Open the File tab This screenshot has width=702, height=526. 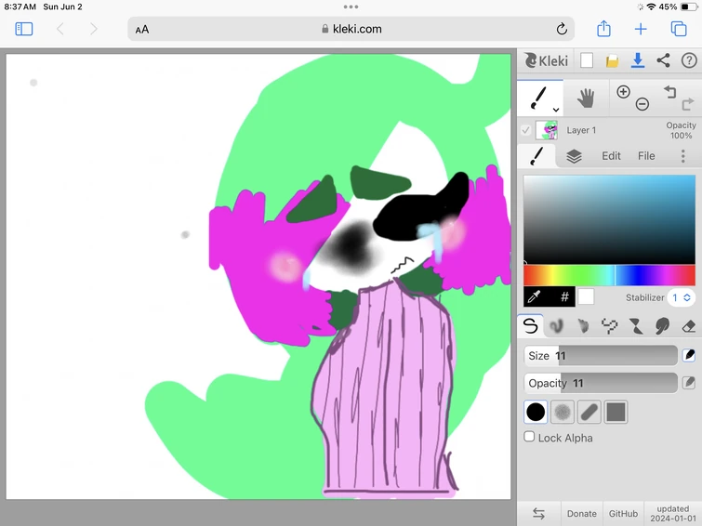646,156
